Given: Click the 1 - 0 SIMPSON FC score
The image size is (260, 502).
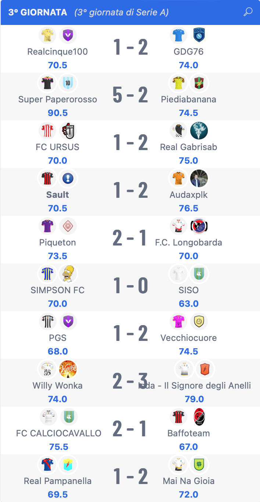Looking at the screenshot, I should [x=130, y=285].
